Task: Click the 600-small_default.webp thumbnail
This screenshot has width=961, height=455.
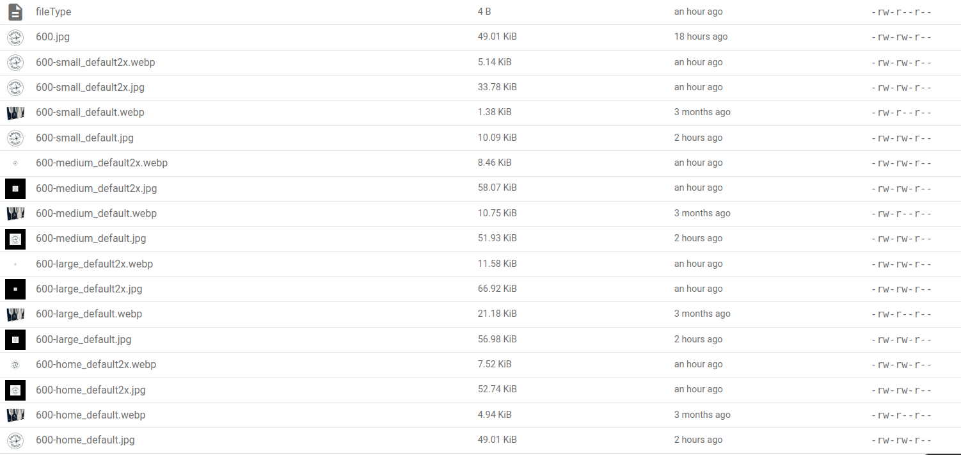Action: pos(15,113)
